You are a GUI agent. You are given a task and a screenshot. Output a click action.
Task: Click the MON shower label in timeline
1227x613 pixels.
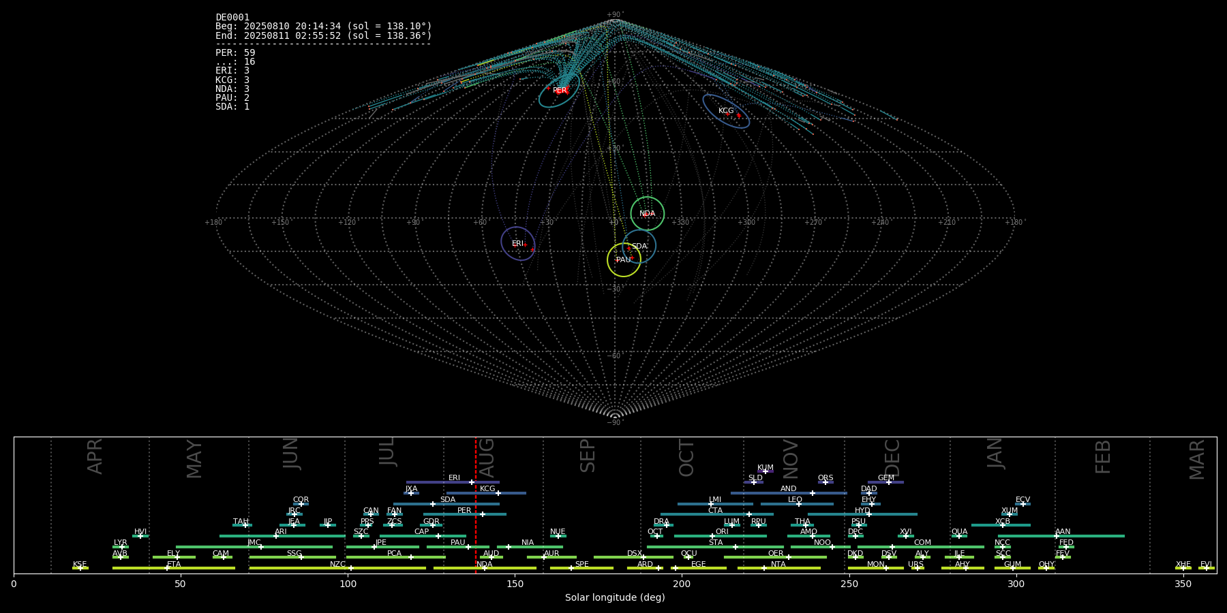pyautogui.click(x=876, y=565)
